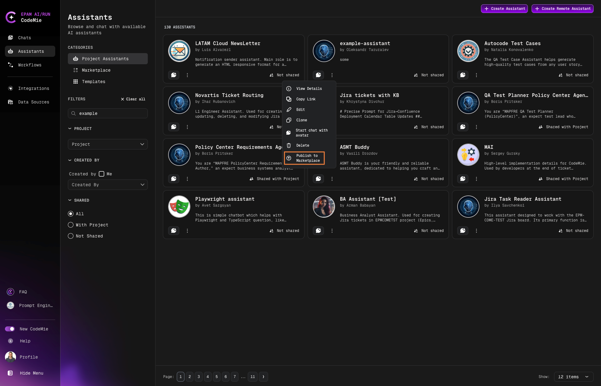Image resolution: width=601 pixels, height=386 pixels.
Task: Open the Prompt Engineering sidebar icon
Action: tap(10, 305)
